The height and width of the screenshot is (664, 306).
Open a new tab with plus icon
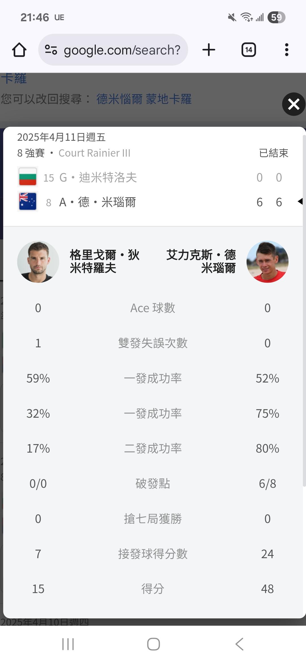[209, 50]
